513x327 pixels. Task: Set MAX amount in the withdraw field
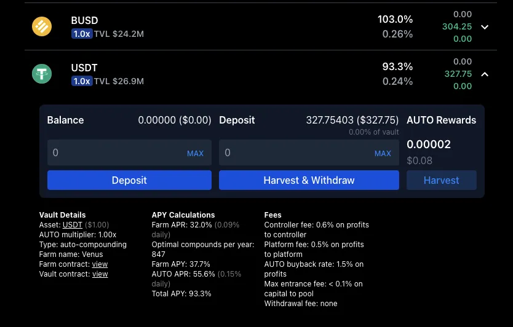coord(383,154)
